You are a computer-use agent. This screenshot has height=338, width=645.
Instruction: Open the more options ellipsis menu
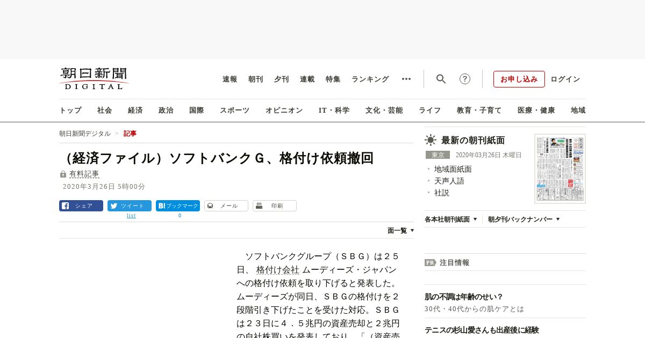click(x=406, y=79)
